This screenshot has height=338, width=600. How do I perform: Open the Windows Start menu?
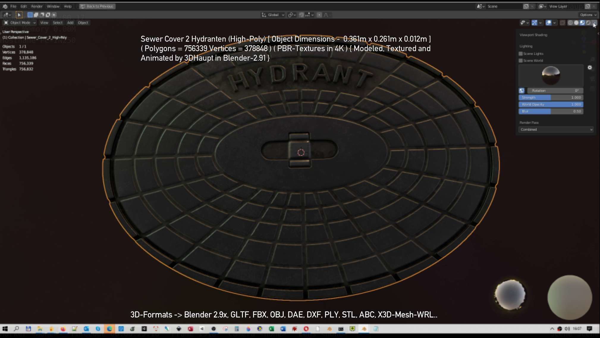click(5, 329)
